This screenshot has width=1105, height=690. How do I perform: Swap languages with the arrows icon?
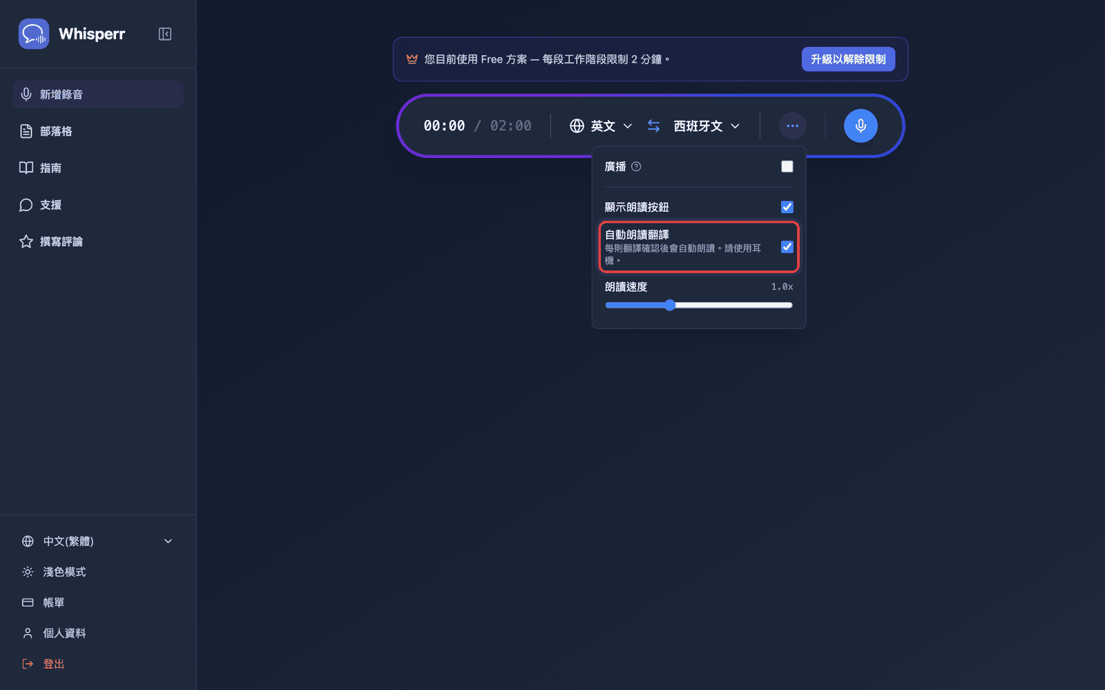coord(653,126)
